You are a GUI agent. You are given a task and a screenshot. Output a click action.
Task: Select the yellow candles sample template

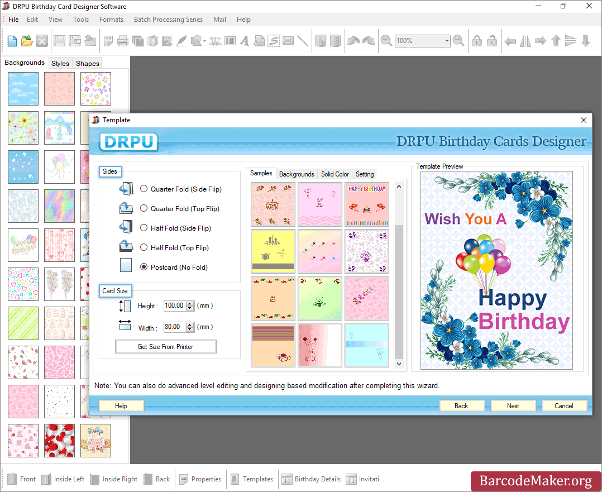tap(273, 251)
